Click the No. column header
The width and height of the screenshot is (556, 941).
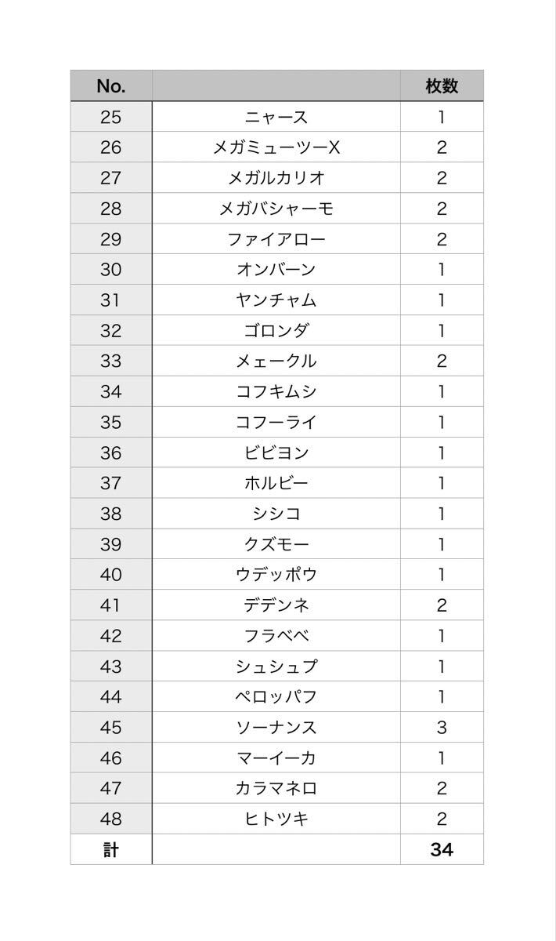111,85
